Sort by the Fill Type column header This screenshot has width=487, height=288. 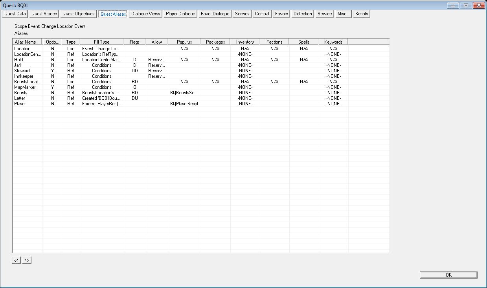coord(102,42)
